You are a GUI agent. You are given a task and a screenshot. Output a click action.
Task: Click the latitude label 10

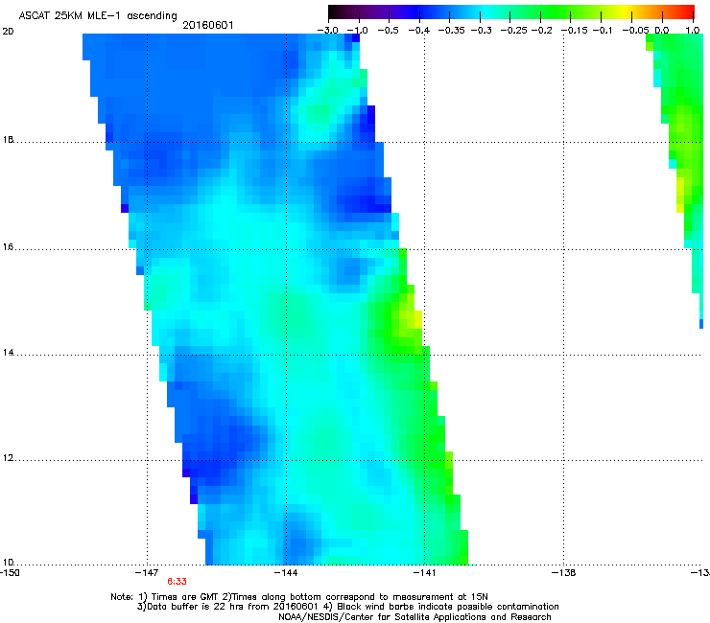tap(8, 563)
